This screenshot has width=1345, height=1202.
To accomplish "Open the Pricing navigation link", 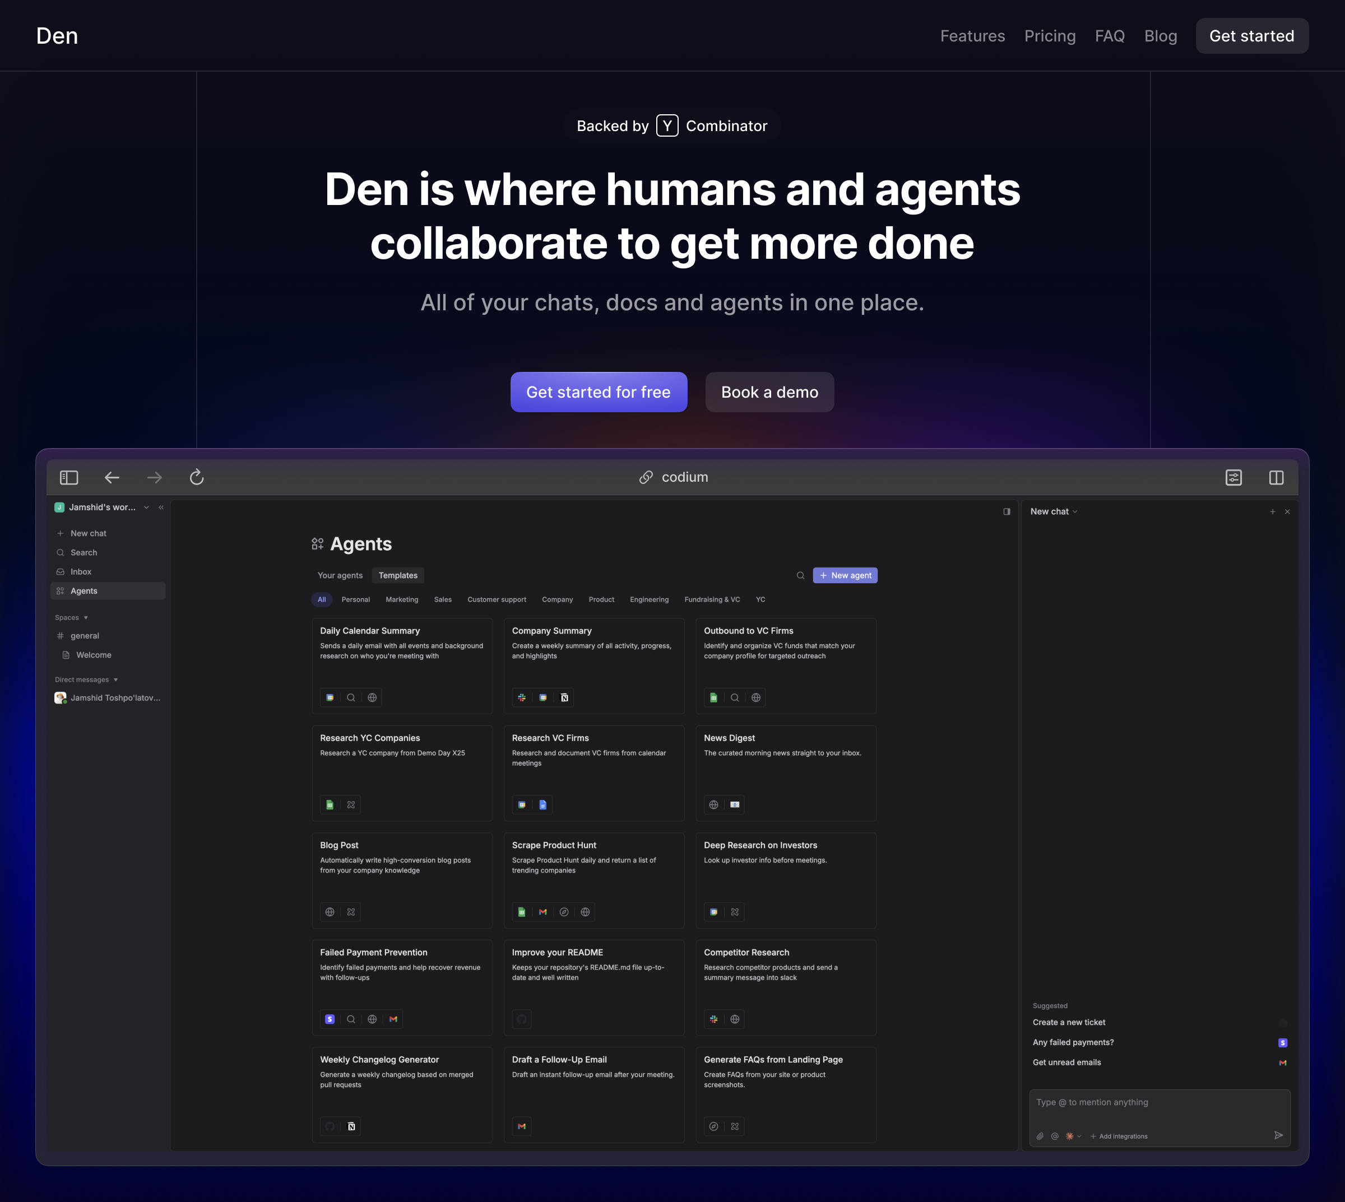I will click(x=1050, y=36).
